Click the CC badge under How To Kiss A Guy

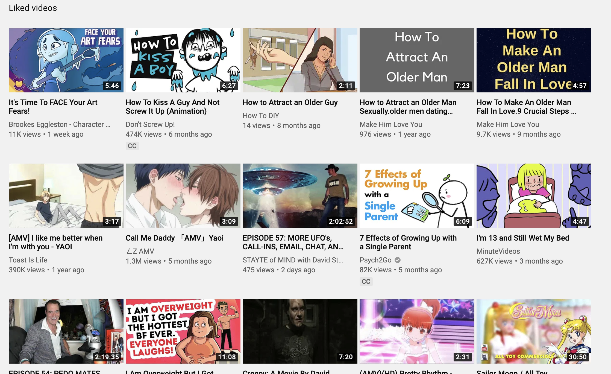pos(132,146)
